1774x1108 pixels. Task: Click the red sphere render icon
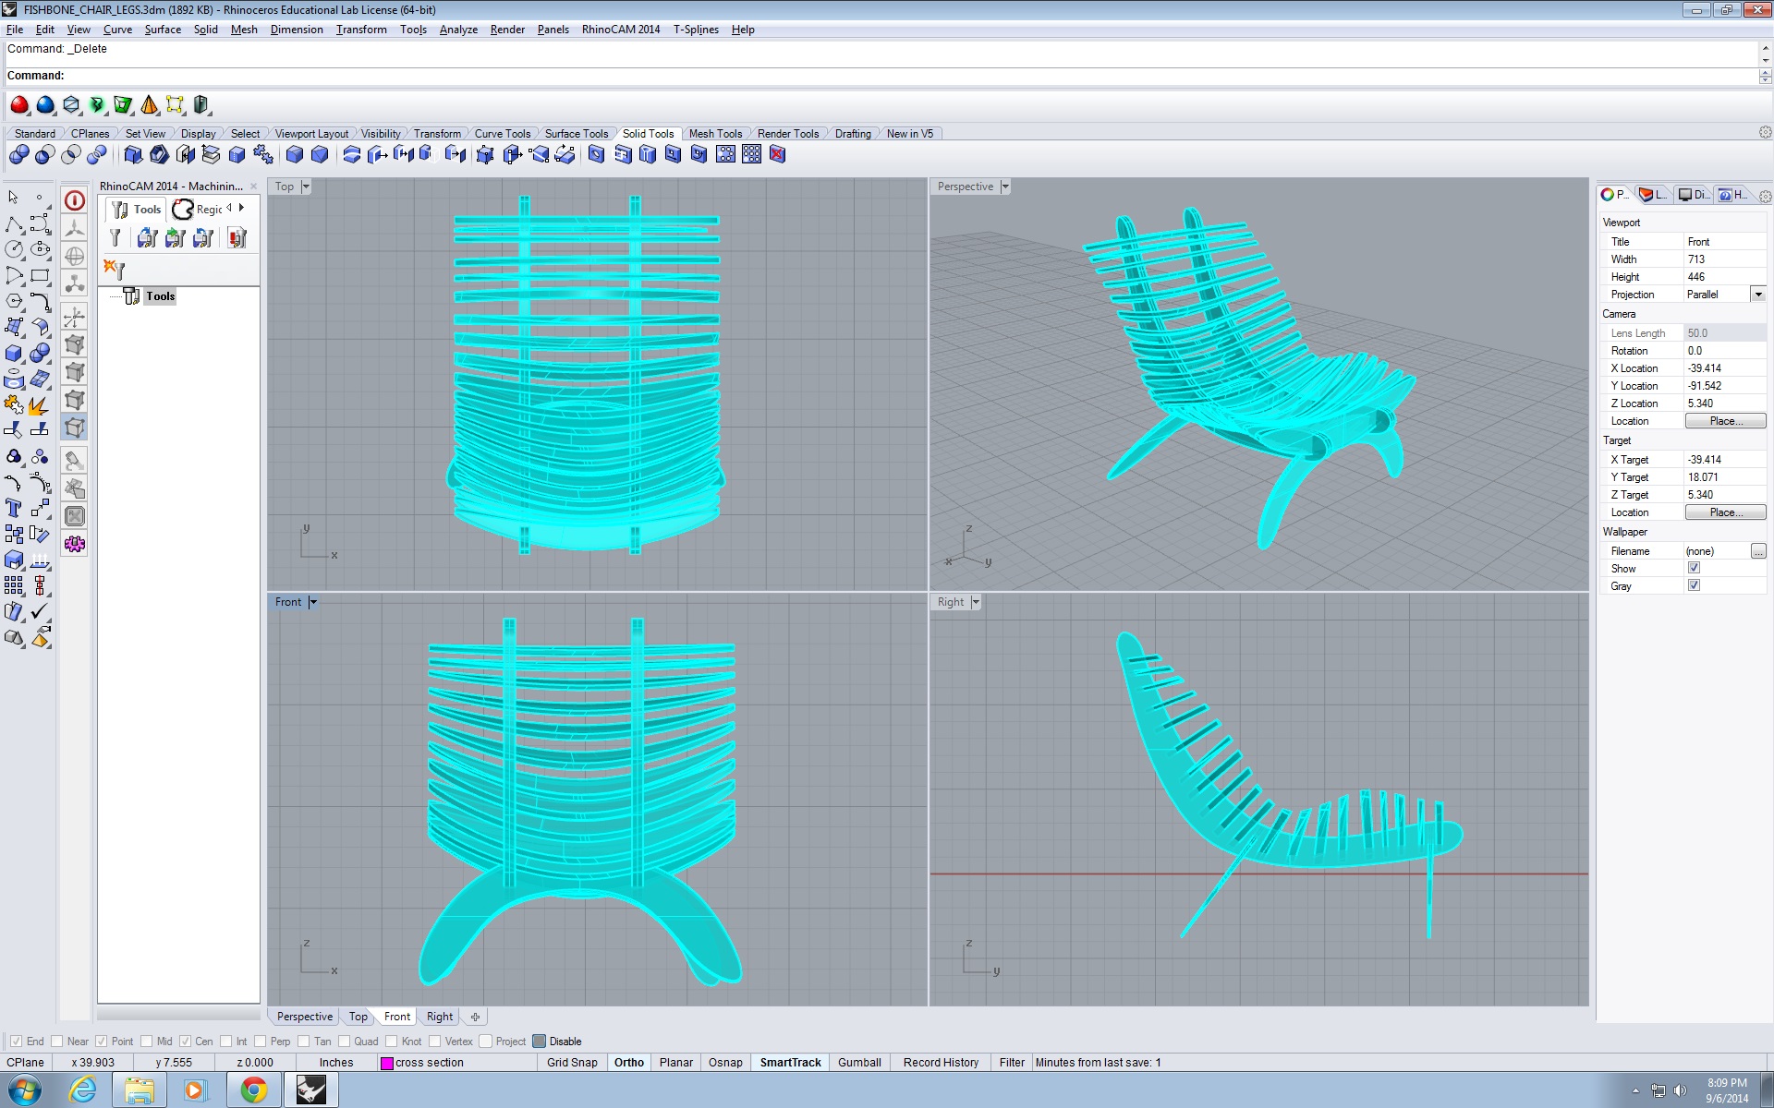click(x=19, y=105)
